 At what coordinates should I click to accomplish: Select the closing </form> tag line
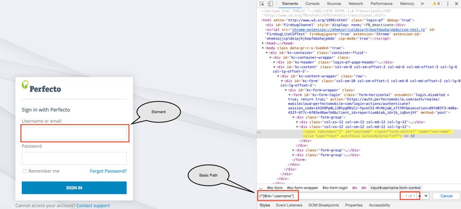(299, 160)
